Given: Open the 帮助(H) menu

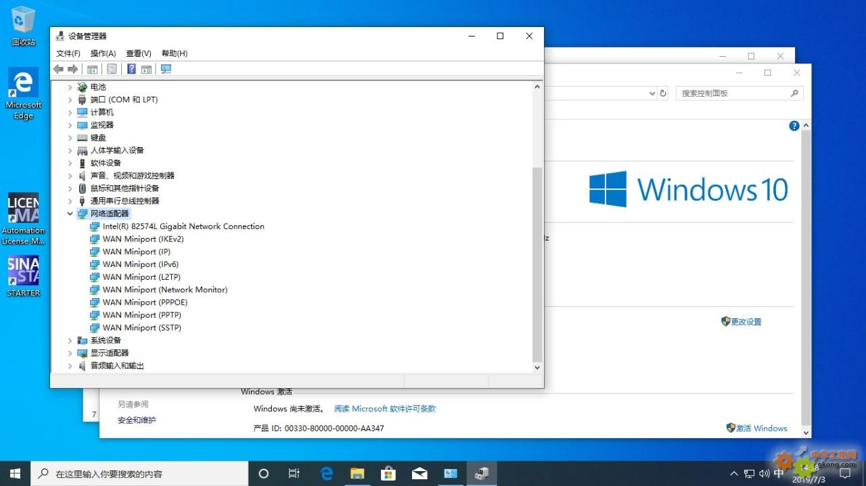Looking at the screenshot, I should pyautogui.click(x=175, y=53).
